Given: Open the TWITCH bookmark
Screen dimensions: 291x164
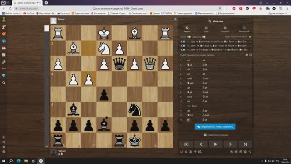Looking at the screenshot, I should coord(167,13).
